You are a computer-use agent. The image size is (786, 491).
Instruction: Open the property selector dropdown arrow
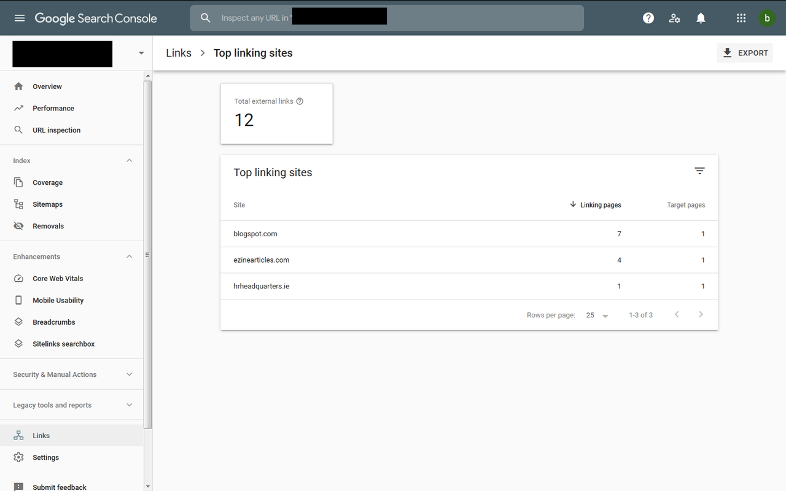click(x=141, y=53)
